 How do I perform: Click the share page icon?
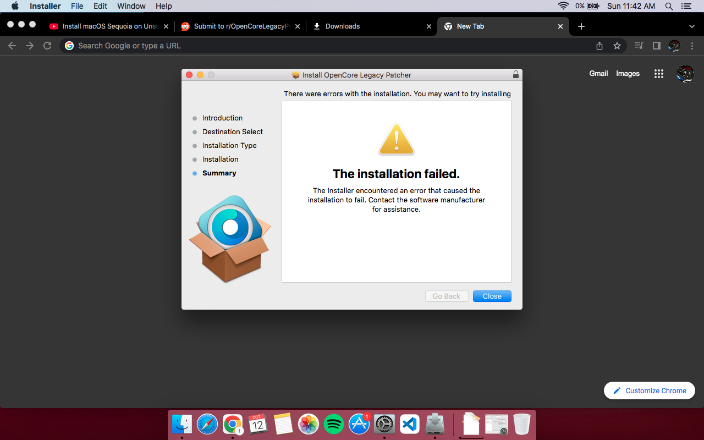pyautogui.click(x=599, y=46)
